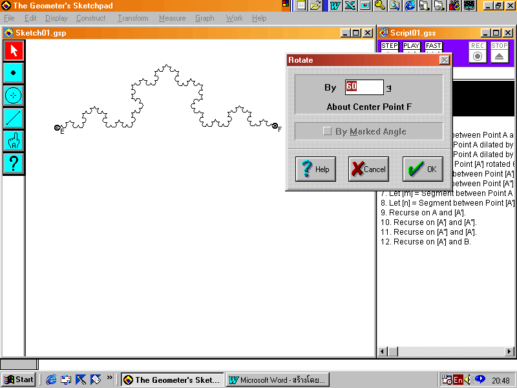The width and height of the screenshot is (517, 388).
Task: Launch Internet Explorer from Office shortcut bar
Action: 410,5
